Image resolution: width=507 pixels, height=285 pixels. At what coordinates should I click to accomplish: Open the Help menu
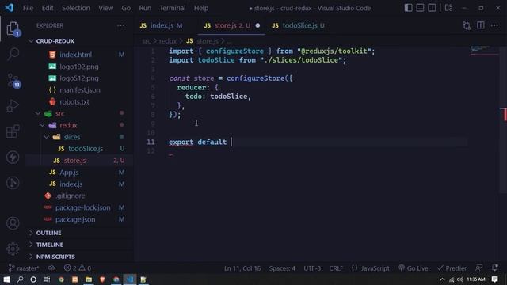(x=201, y=8)
